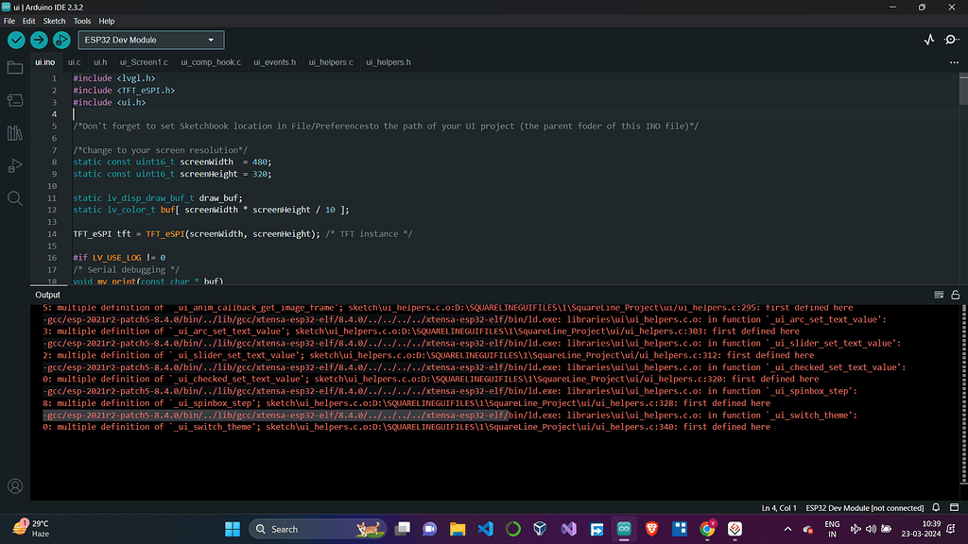968x544 pixels.
Task: Open notifications bell in status bar
Action: tap(936, 507)
